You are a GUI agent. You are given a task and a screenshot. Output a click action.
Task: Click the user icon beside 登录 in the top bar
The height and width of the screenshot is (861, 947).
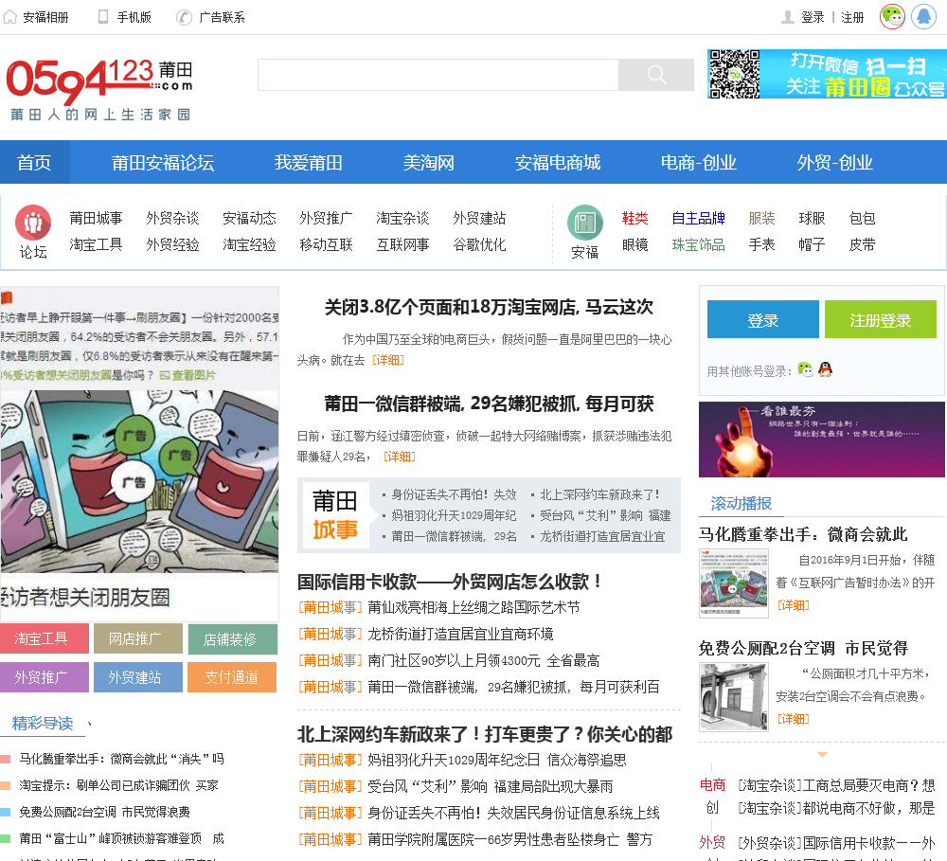click(x=788, y=17)
